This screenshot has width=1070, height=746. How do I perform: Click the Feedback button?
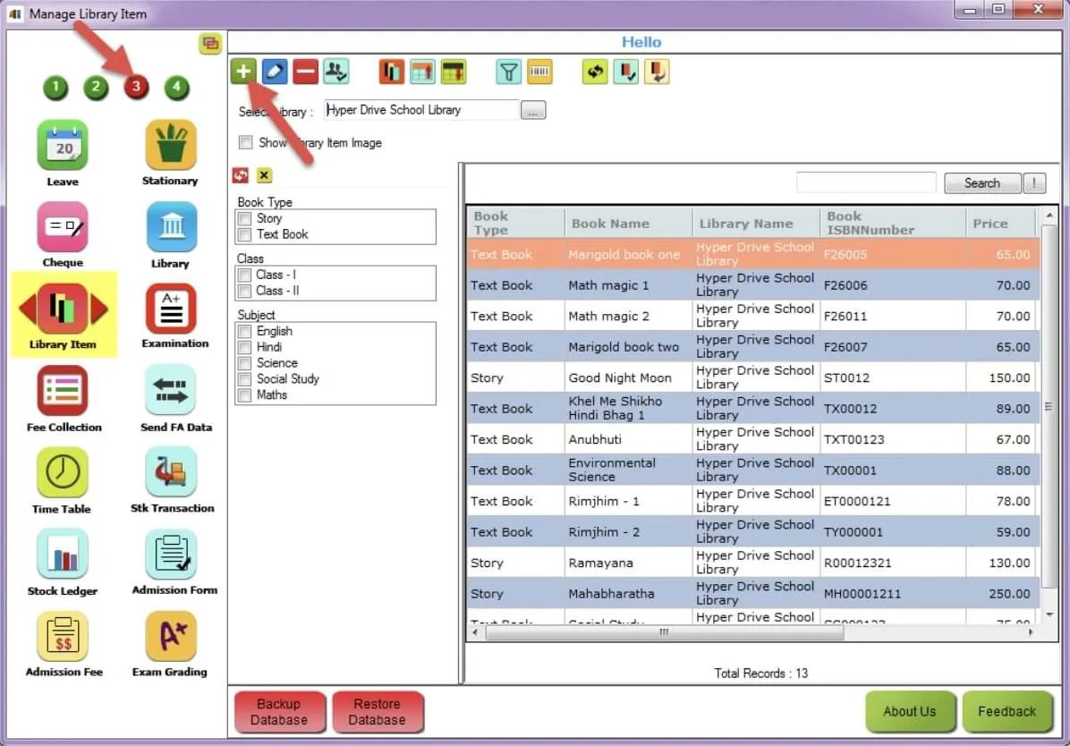point(1006,711)
